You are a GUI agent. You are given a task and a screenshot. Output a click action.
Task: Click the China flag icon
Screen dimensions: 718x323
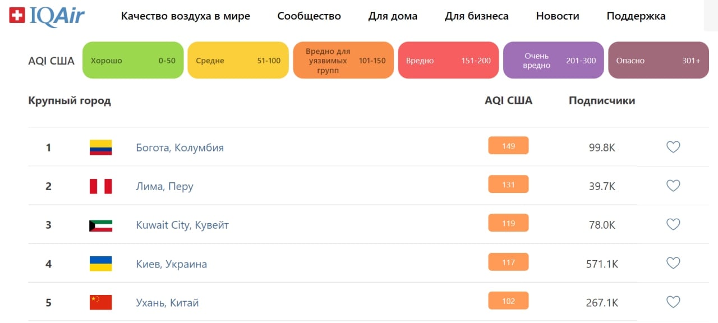[101, 302]
